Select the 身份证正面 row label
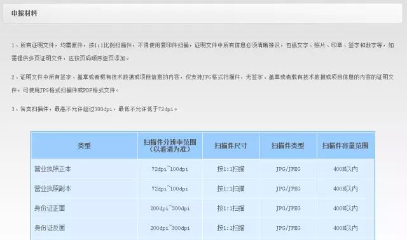407x240 pixels. [50, 208]
